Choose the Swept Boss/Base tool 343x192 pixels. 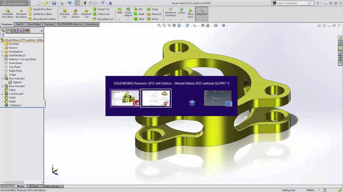[x=40, y=9]
